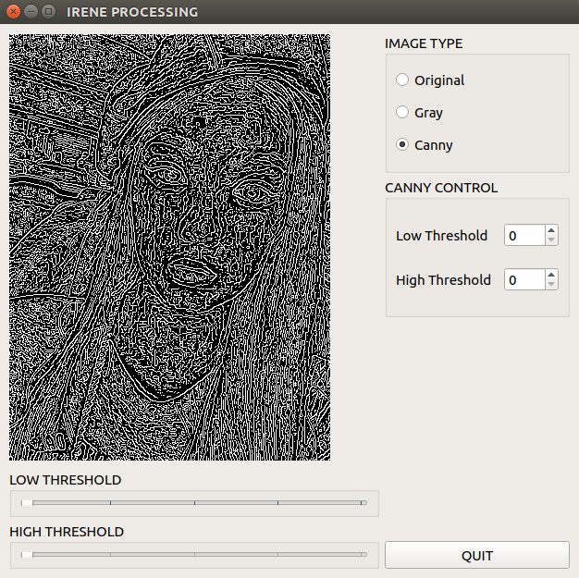The image size is (579, 578).
Task: Maximize the IRENE PROCESSING window
Action: pyautogui.click(x=48, y=12)
